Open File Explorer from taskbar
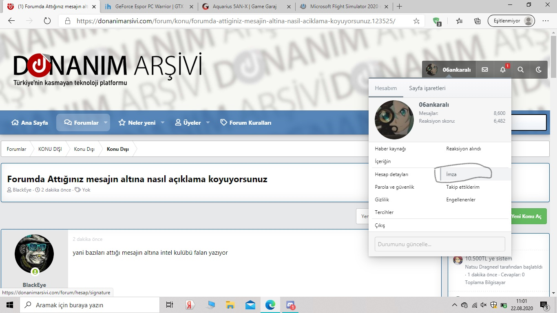Screen dimensions: 557x313 point(230,305)
